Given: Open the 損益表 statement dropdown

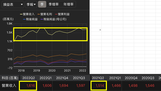Looking at the screenshot, I should pos(13,5).
